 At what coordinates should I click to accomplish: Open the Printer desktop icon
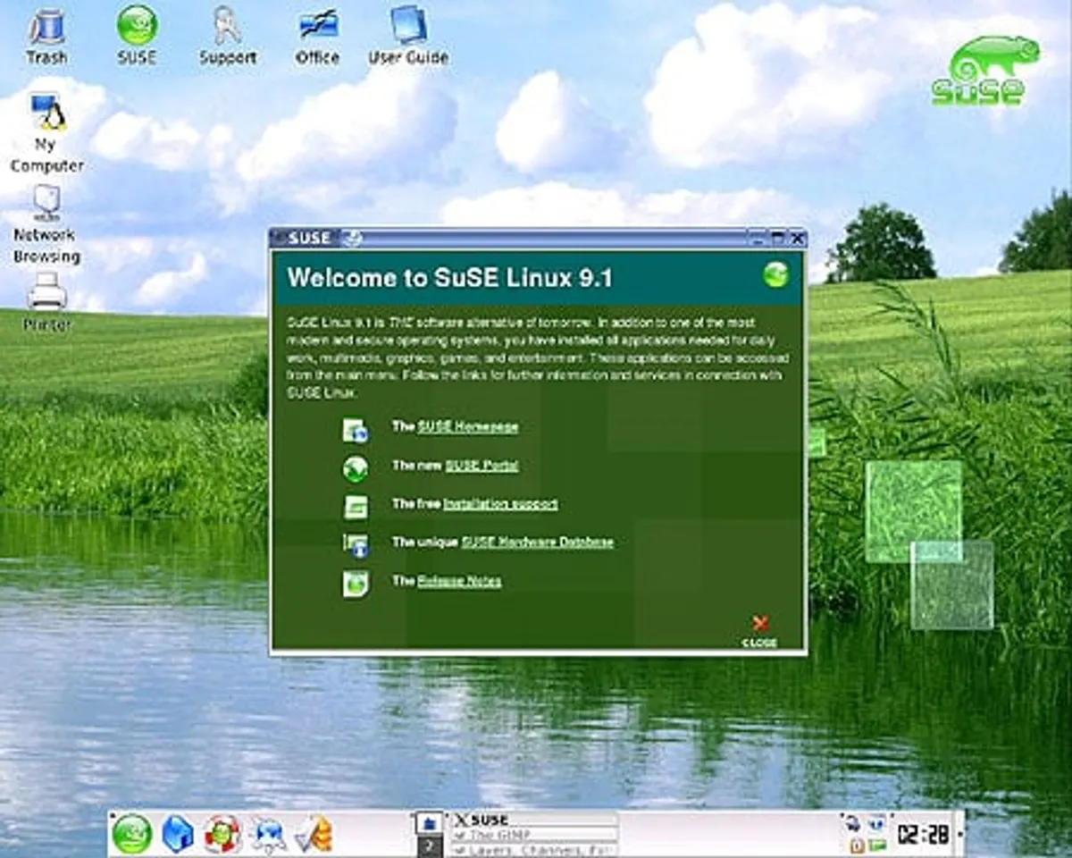coord(46,303)
